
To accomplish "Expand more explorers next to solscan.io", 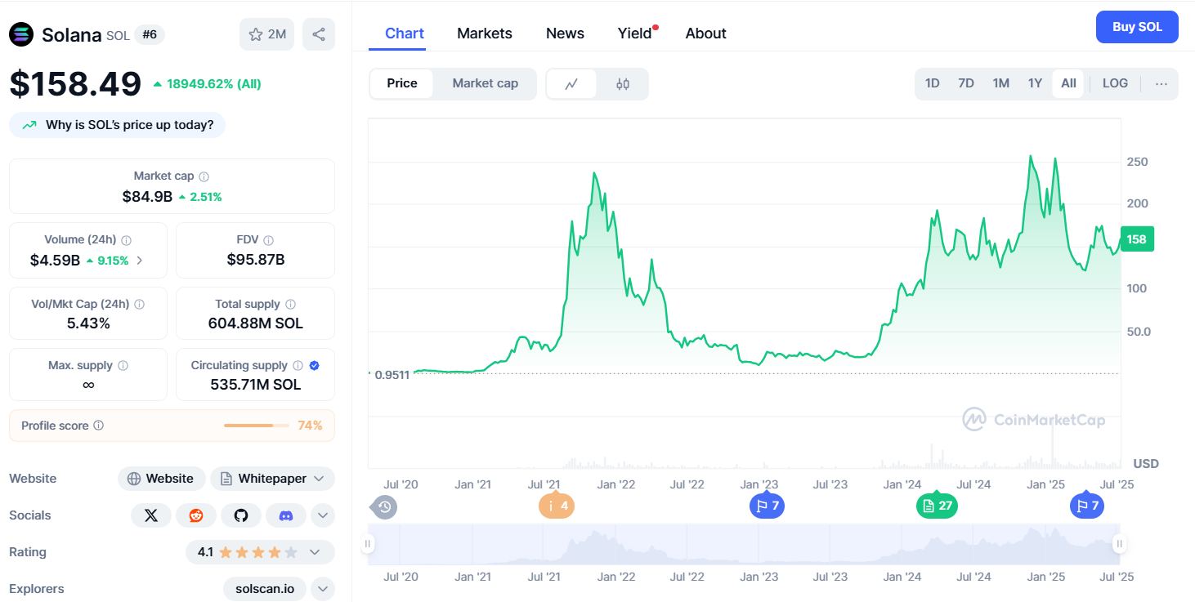I will pos(323,589).
